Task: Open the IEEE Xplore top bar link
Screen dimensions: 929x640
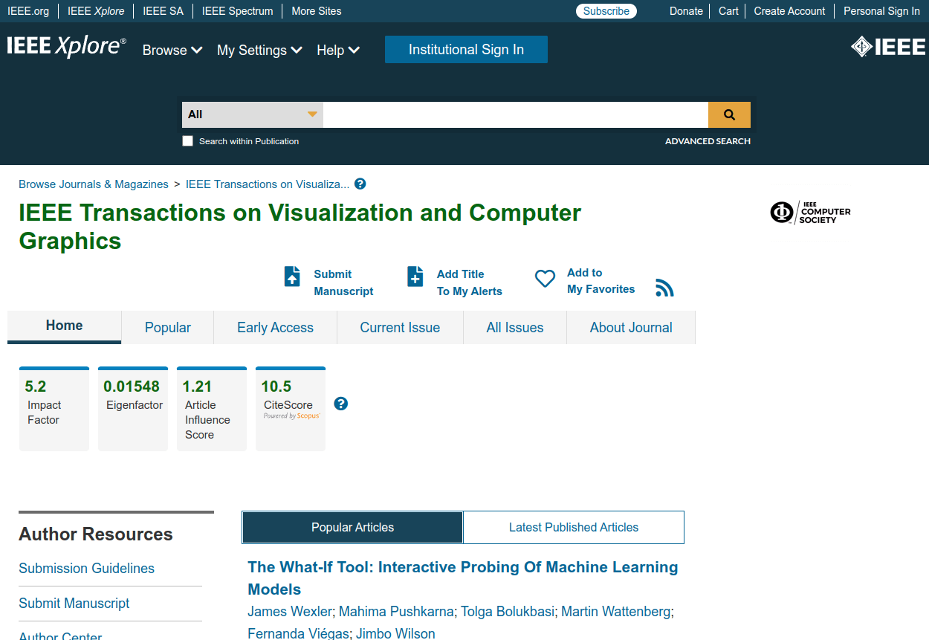Action: coord(96,11)
